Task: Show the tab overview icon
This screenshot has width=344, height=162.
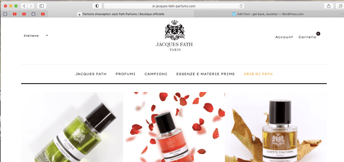Action: point(341,6)
